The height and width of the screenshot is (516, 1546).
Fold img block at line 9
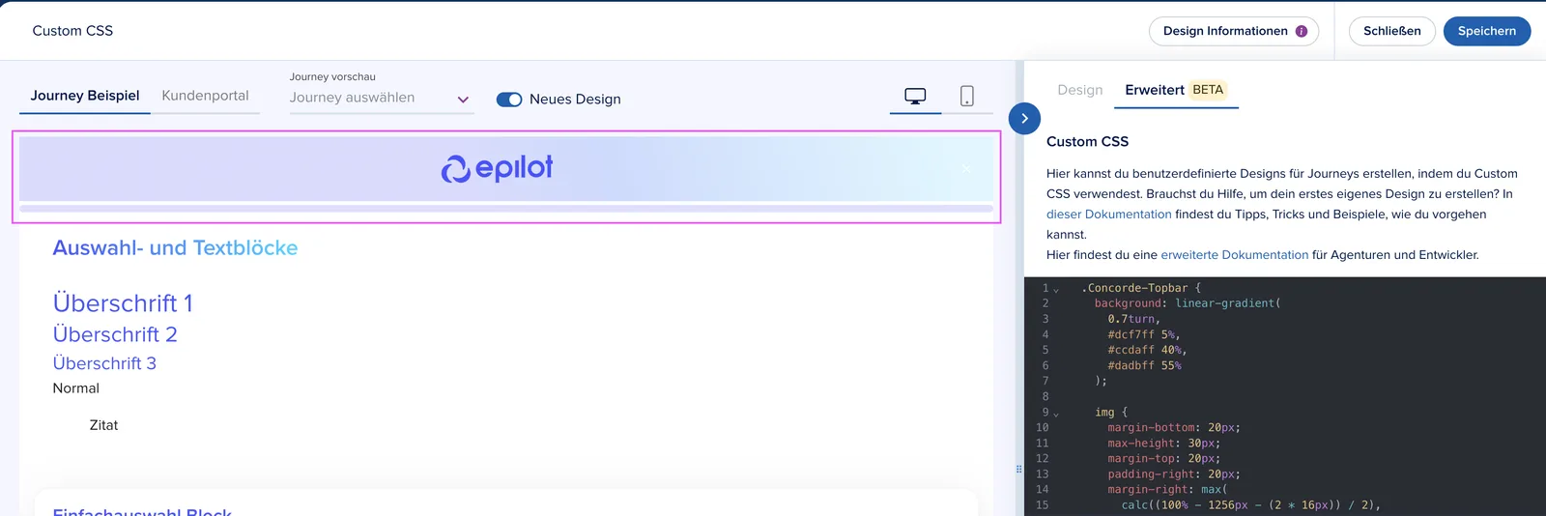[1056, 414]
